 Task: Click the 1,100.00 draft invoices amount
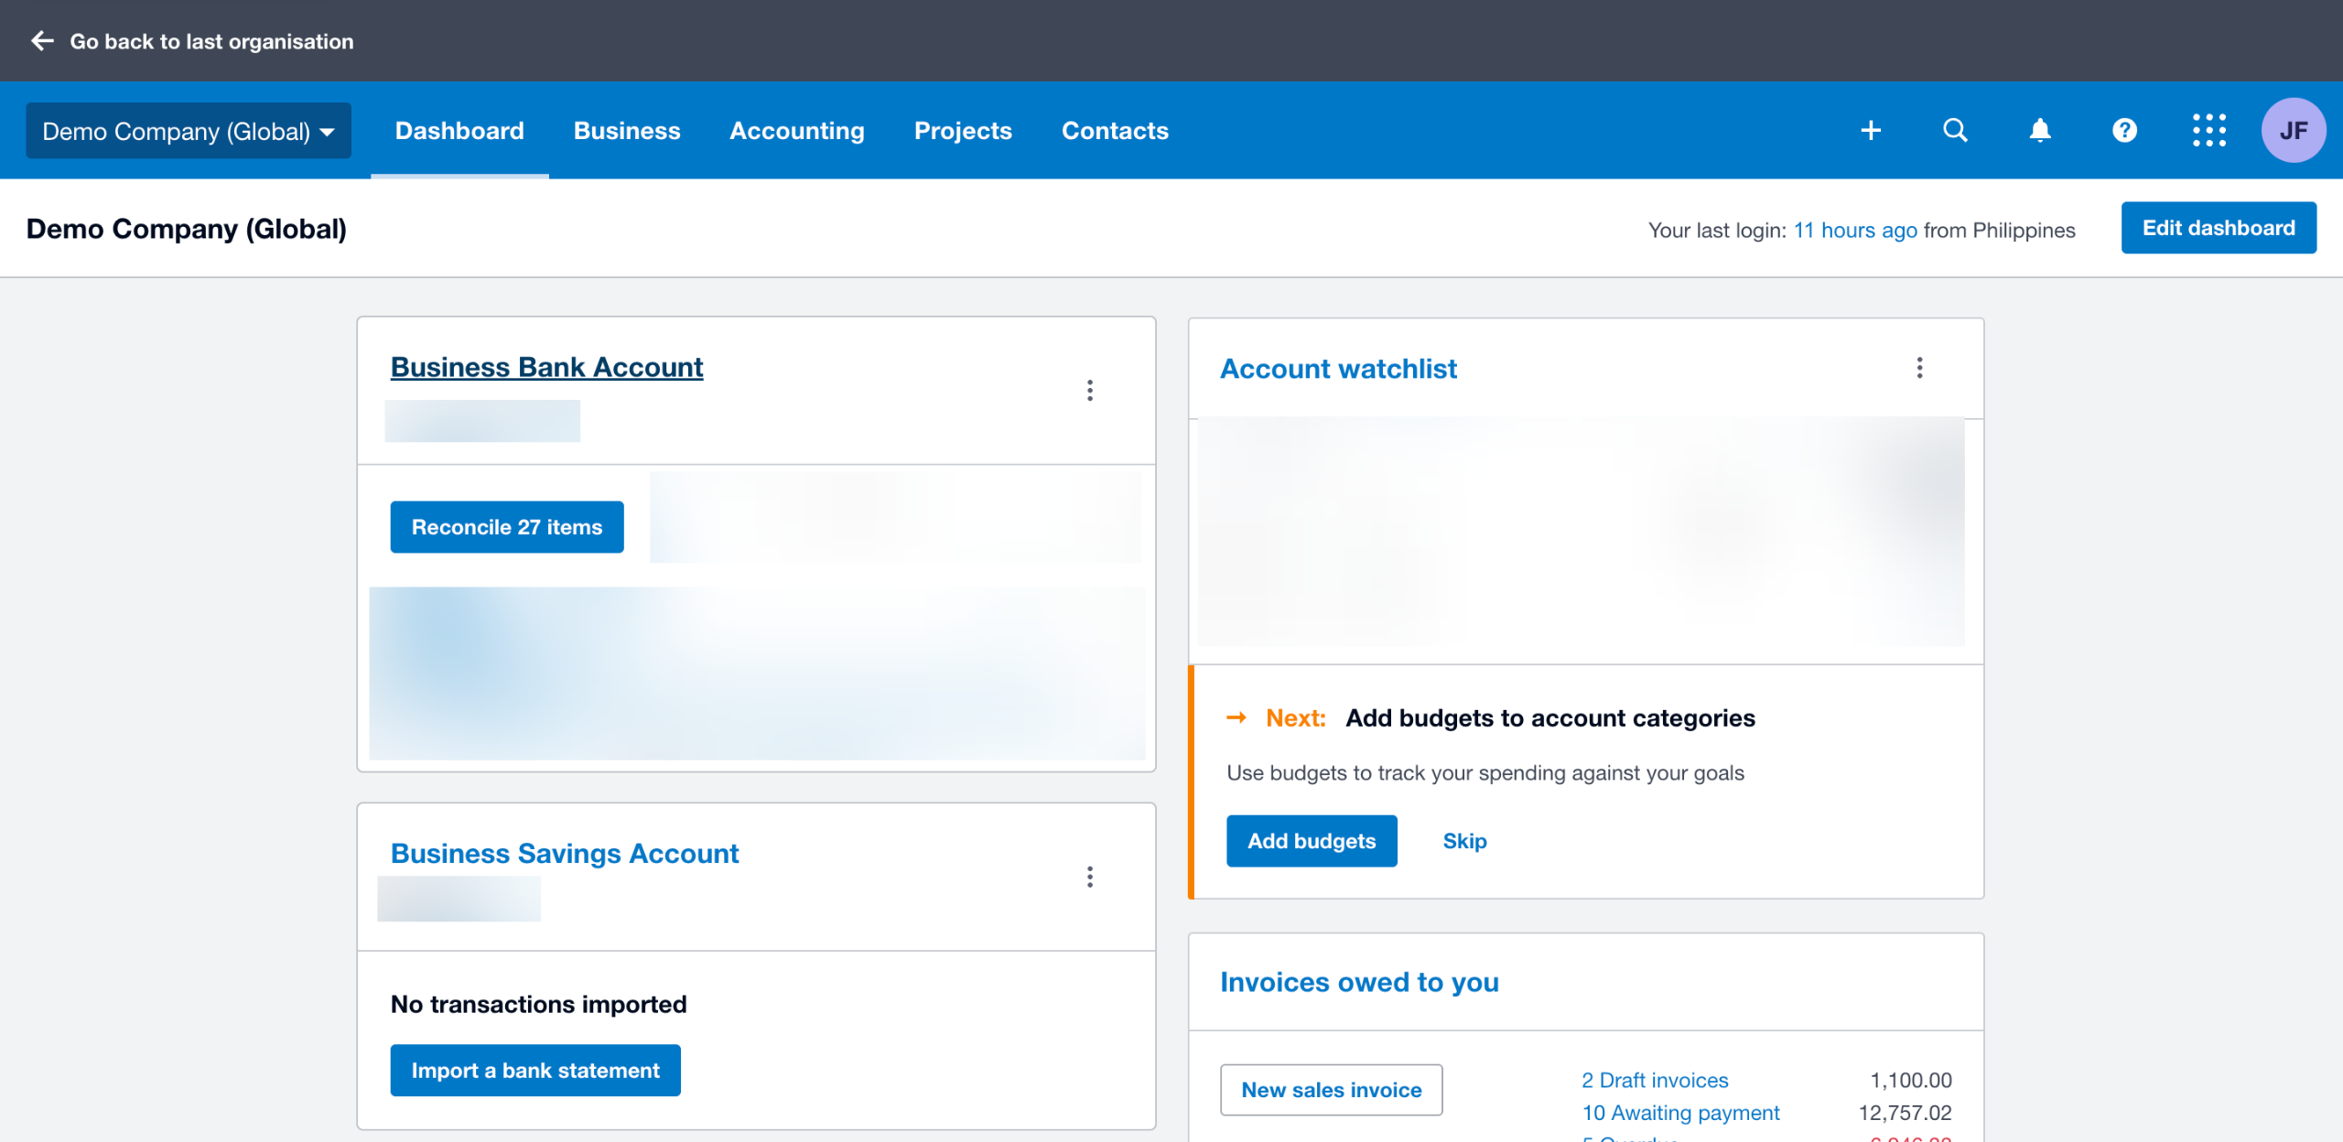point(1911,1081)
